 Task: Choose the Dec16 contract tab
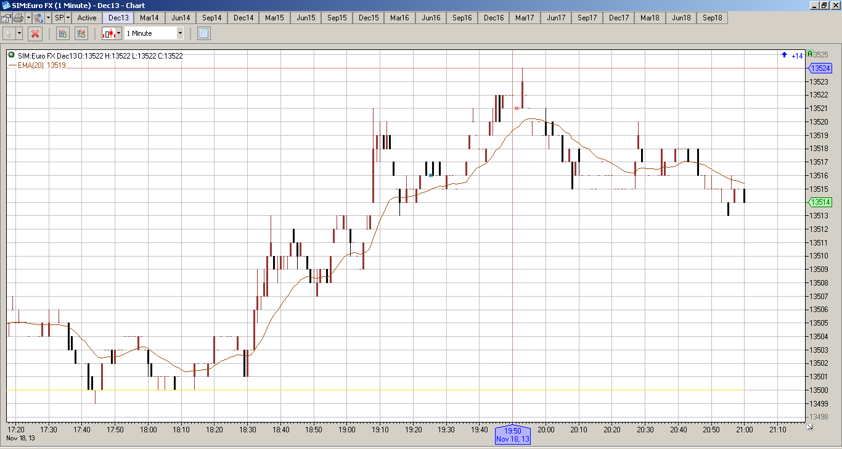point(494,18)
